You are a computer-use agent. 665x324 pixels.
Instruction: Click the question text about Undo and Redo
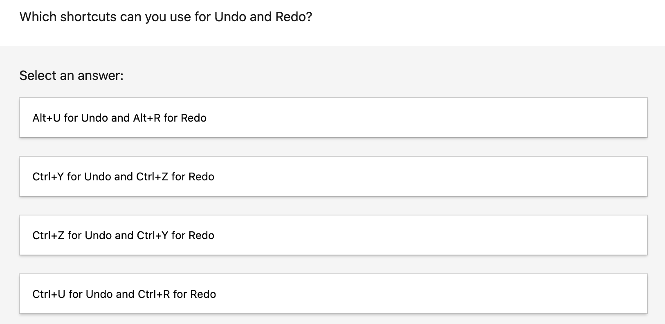pos(166,17)
